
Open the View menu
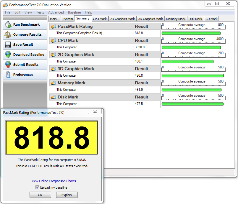point(28,12)
